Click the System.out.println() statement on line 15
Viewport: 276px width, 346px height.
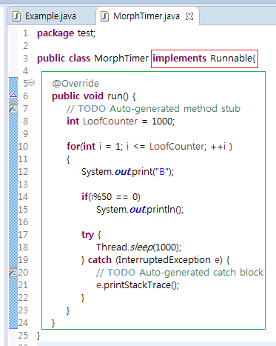point(140,210)
